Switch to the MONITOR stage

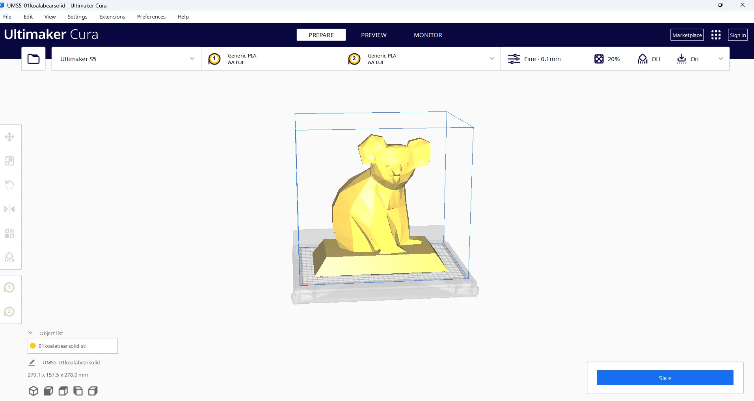[x=428, y=35]
